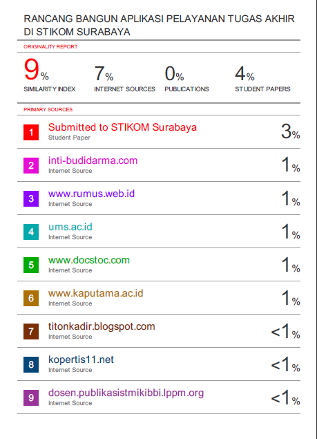
Task: Open the ums.ac.id source link
Action: (x=70, y=227)
